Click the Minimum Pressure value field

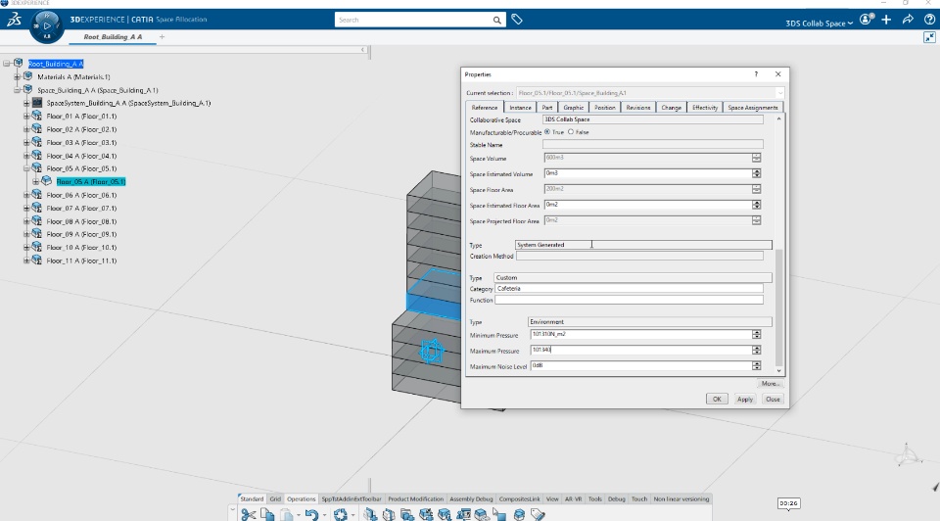tap(640, 335)
